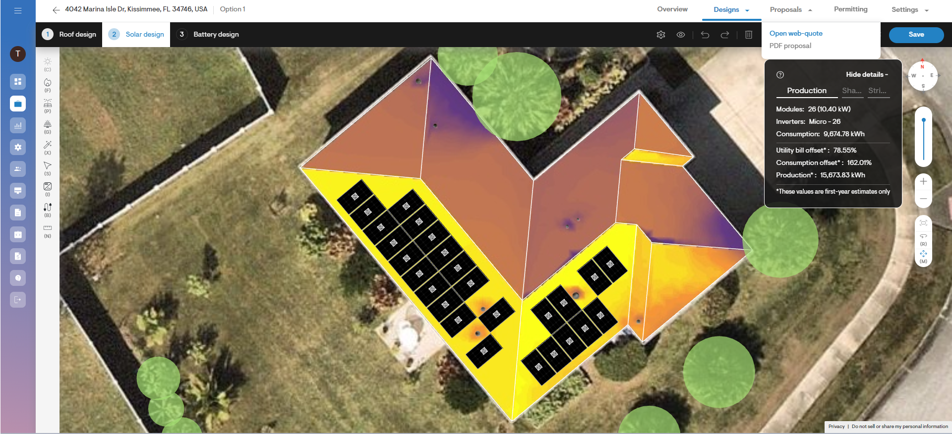Click PDF proposal menu entry
This screenshot has width=952, height=434.
tap(790, 46)
